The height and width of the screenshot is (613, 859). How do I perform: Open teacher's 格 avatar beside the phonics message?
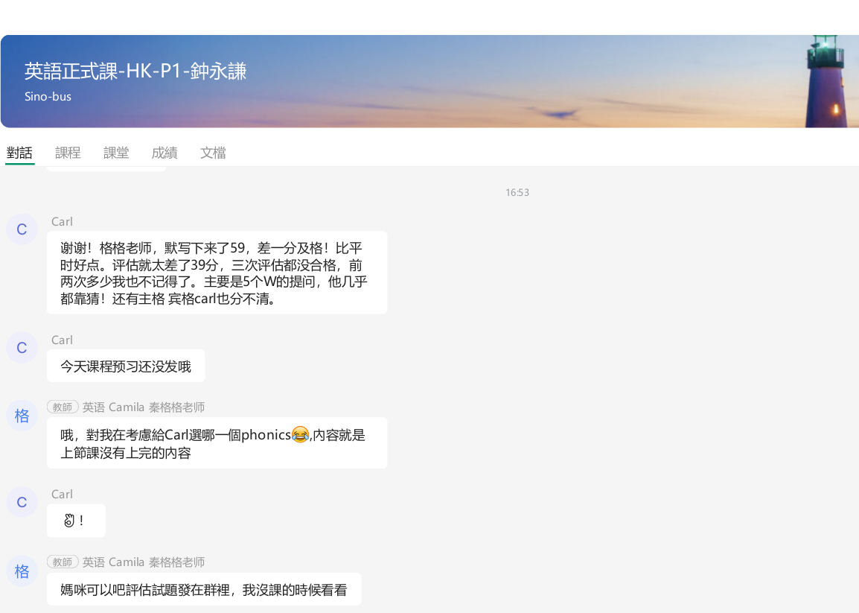(x=22, y=416)
